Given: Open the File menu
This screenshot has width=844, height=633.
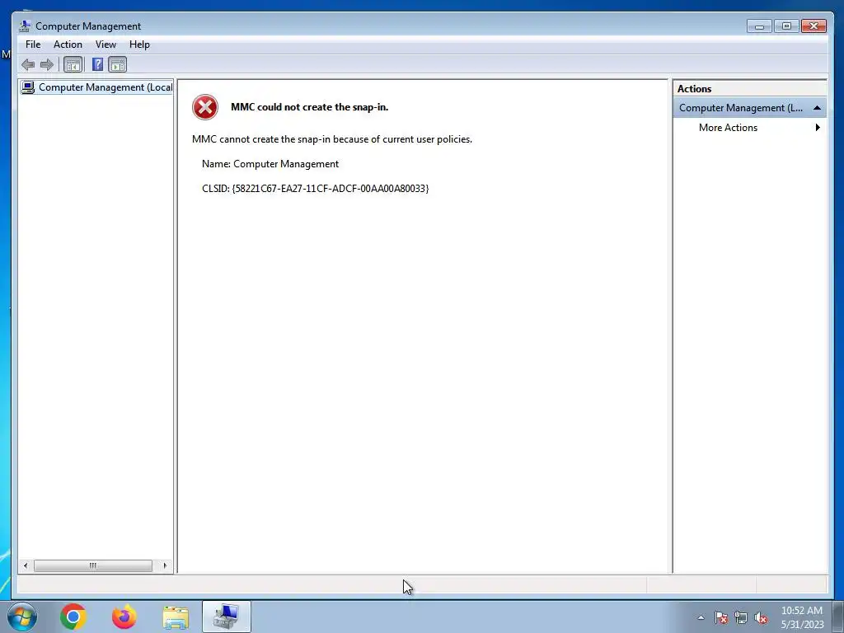Looking at the screenshot, I should coord(33,45).
